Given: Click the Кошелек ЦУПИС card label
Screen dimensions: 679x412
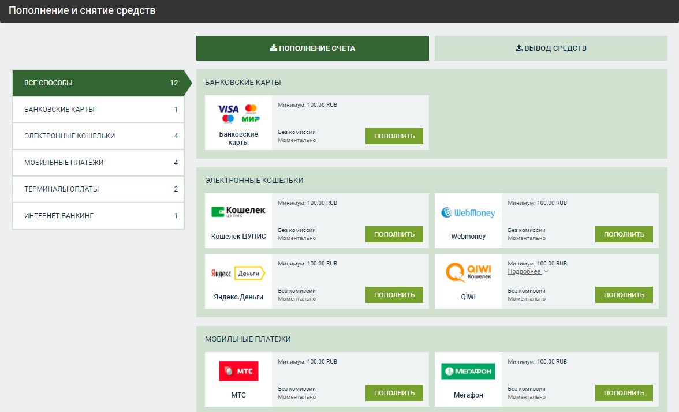Looking at the screenshot, I should click(x=238, y=237).
